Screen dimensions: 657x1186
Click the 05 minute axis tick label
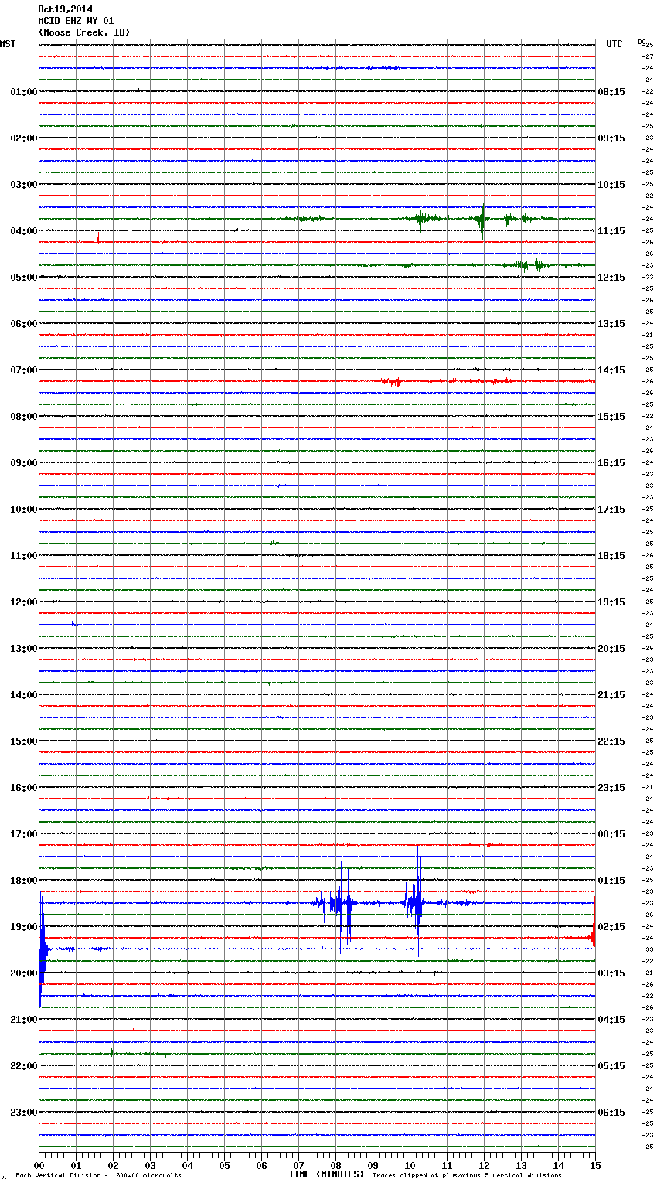224,1165
